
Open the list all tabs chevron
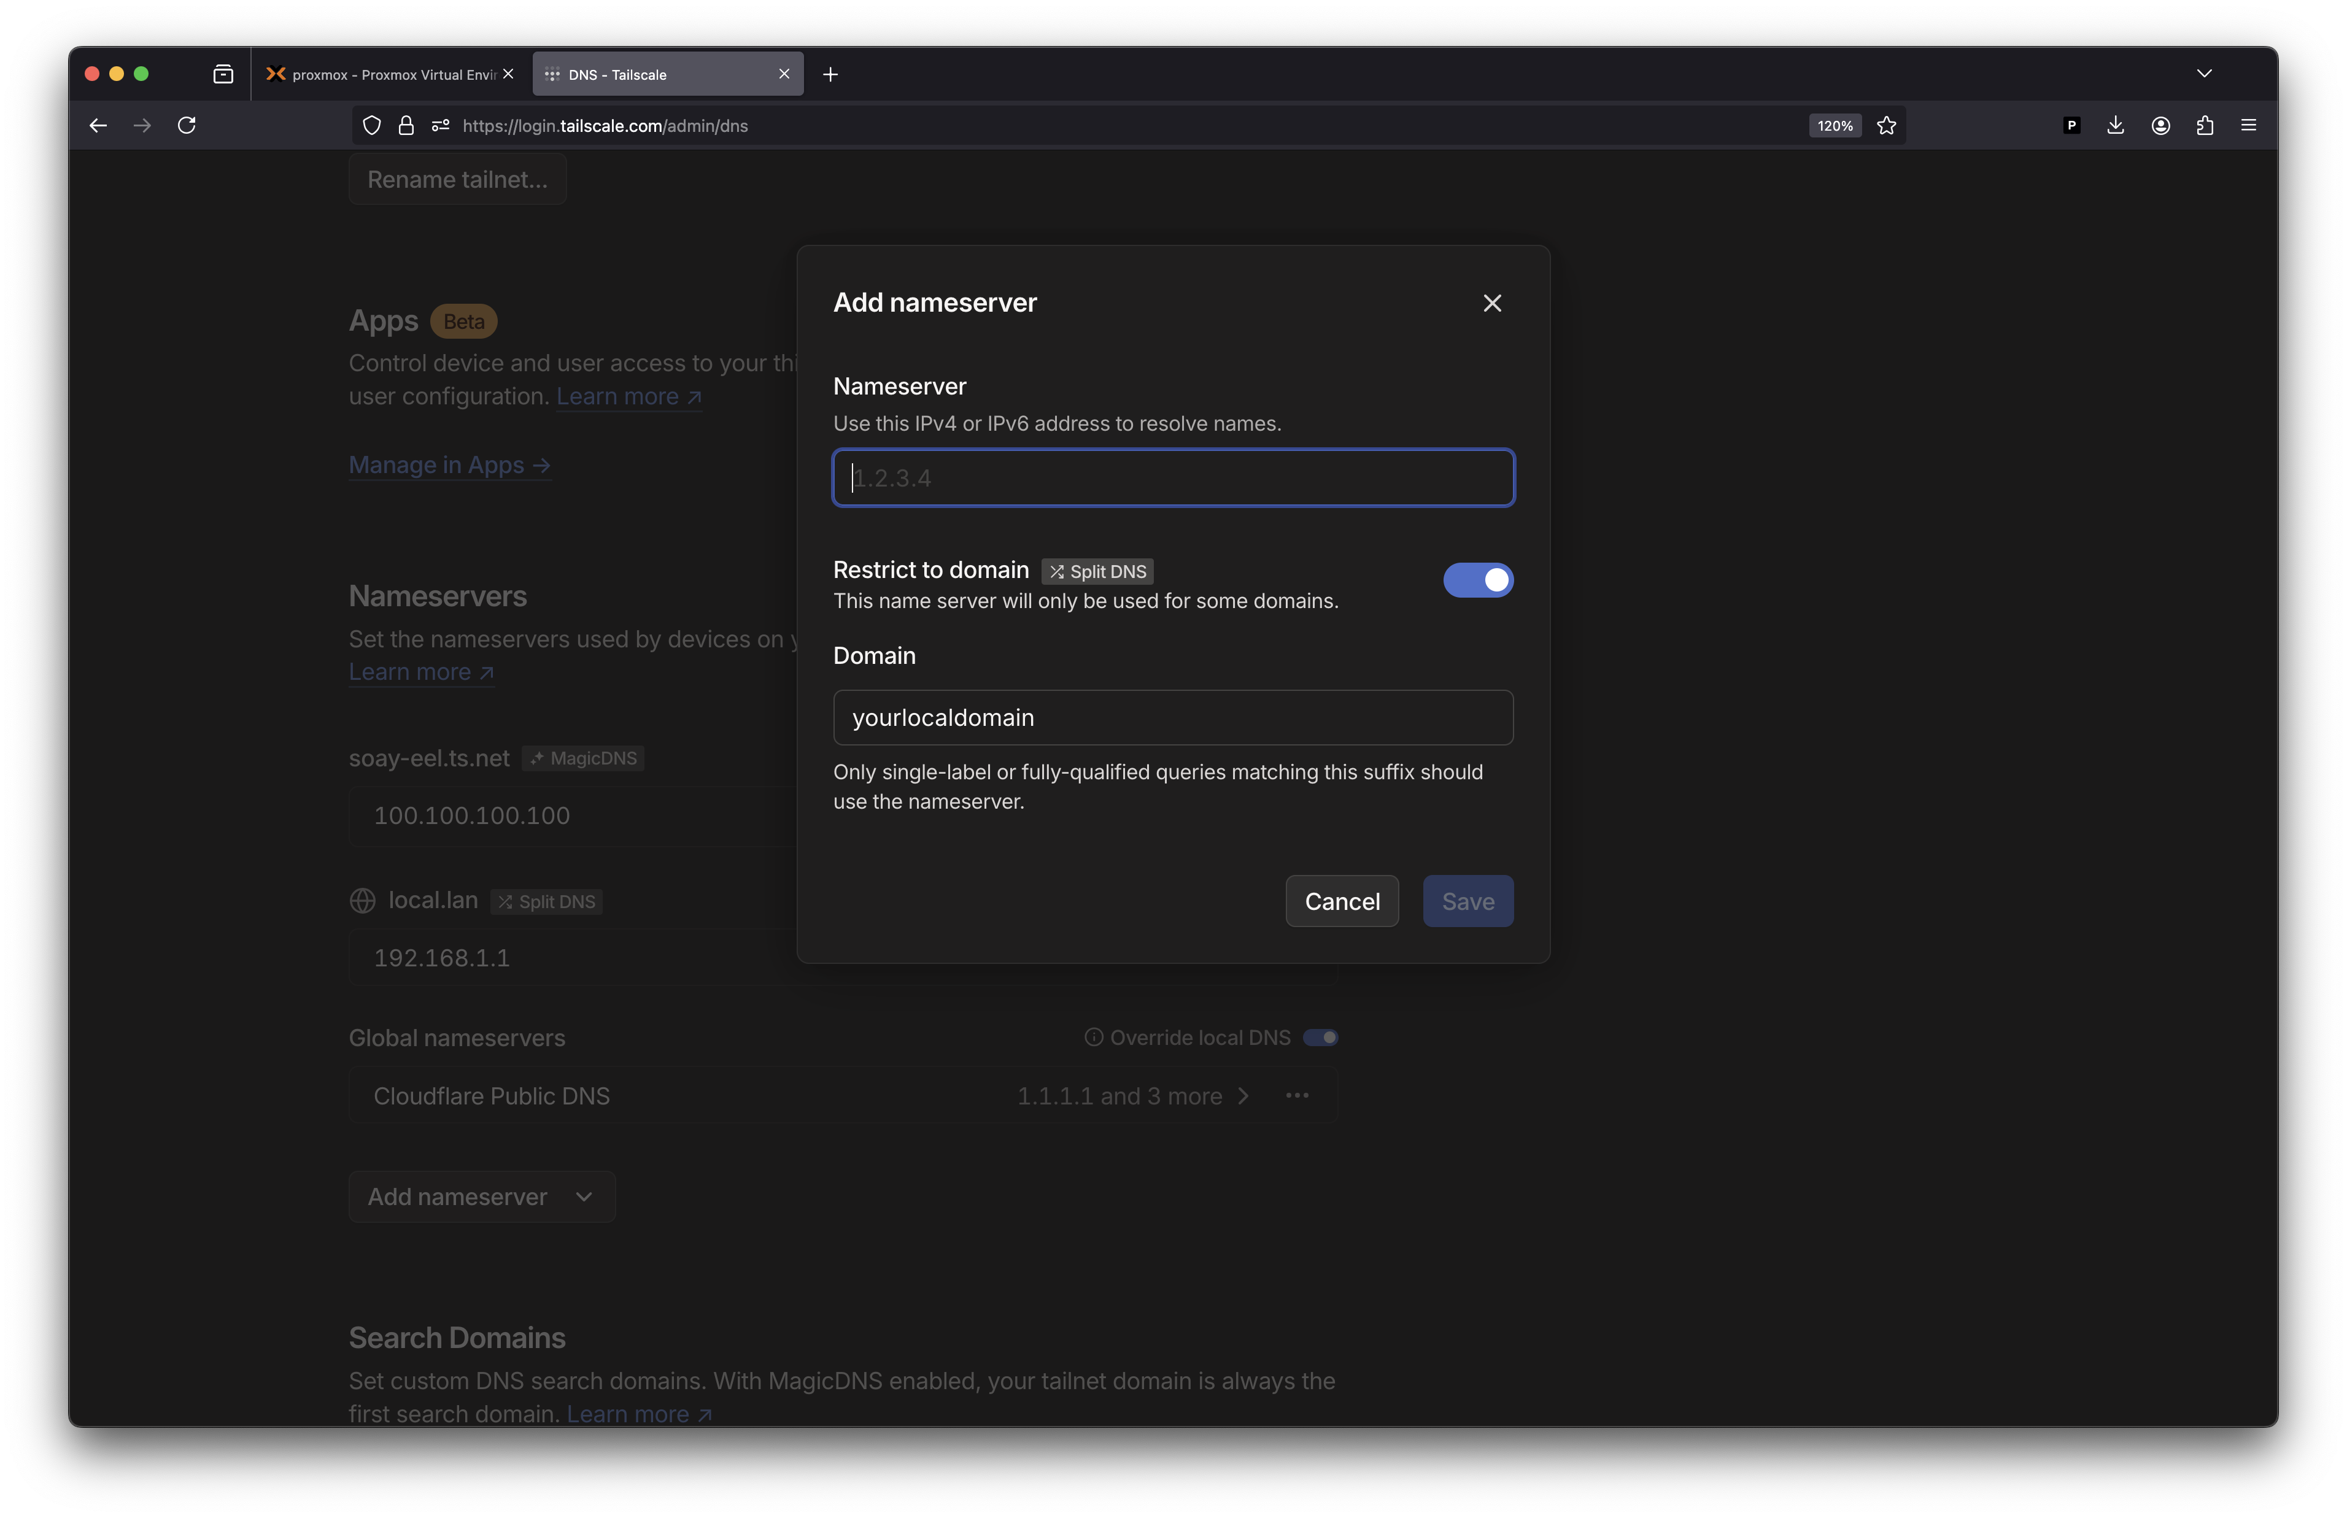2204,74
